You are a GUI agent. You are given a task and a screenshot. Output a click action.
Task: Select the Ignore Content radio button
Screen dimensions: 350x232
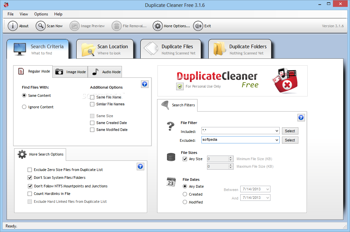pos(24,107)
